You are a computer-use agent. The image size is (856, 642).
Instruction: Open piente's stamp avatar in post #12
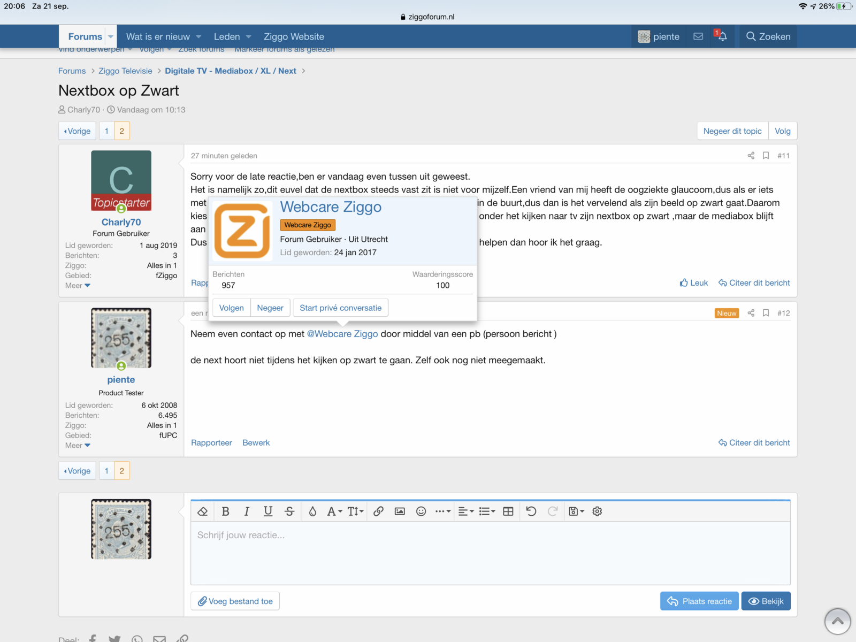(x=121, y=338)
